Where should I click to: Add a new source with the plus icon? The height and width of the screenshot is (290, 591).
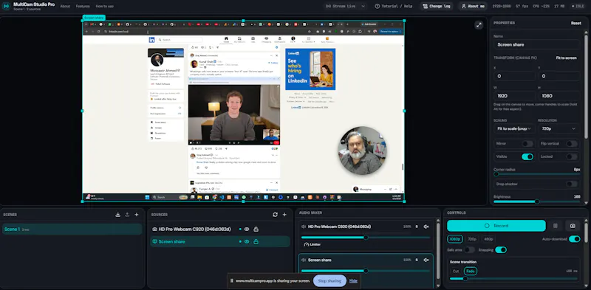coord(284,215)
